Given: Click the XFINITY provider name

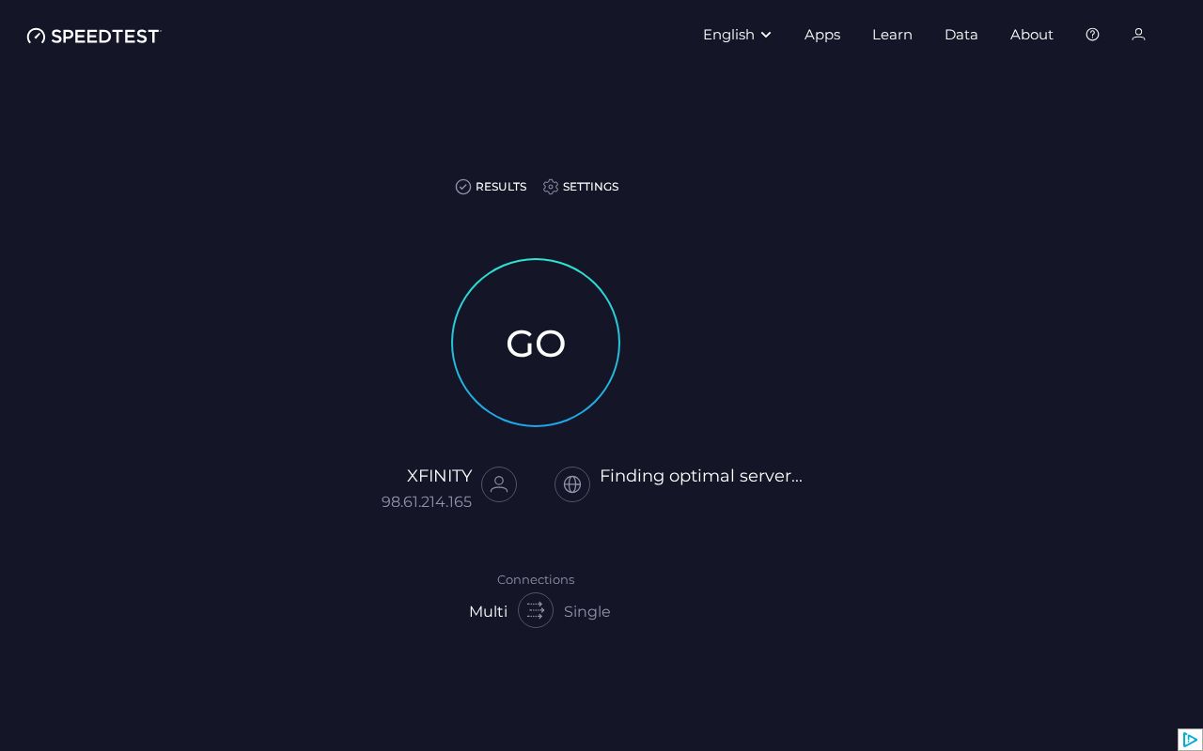Looking at the screenshot, I should [439, 476].
